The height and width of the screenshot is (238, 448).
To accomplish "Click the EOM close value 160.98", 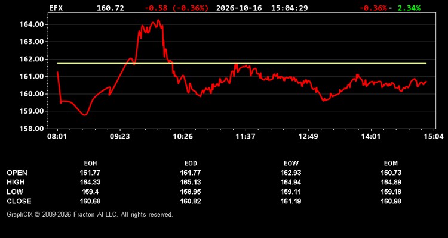I will pyautogui.click(x=391, y=201).
